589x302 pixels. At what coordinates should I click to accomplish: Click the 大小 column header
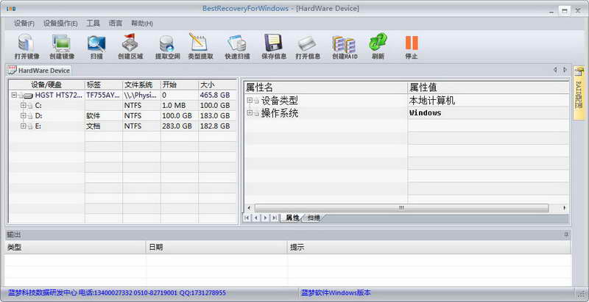pos(217,85)
